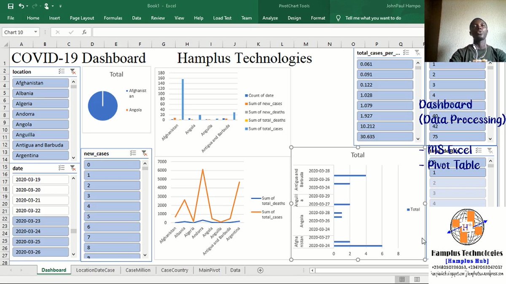Clear filter on the total_cases_per slicer
The image size is (506, 284).
click(417, 53)
